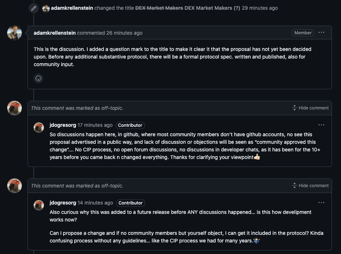Open options menu on the 17 minutes ago comment

pos(321,125)
